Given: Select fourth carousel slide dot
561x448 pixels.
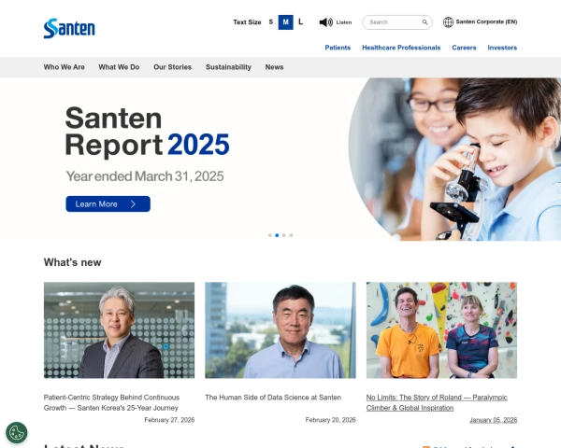Looking at the screenshot, I should click(291, 235).
